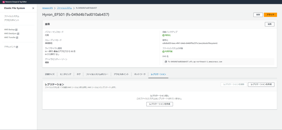Click the 削除 button
This screenshot has width=282, height=130.
click(258, 15)
